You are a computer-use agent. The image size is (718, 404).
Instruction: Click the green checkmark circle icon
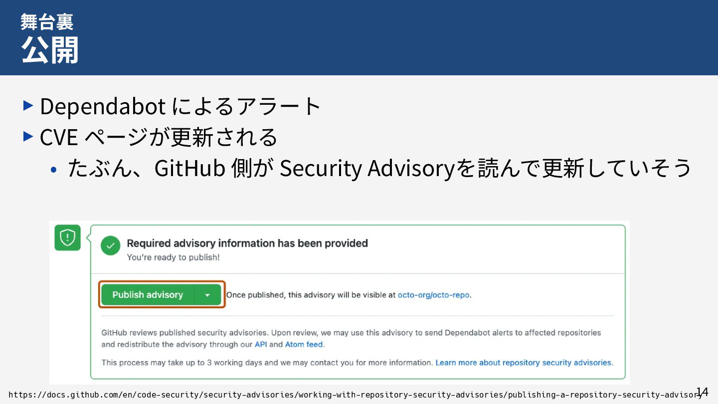[110, 245]
